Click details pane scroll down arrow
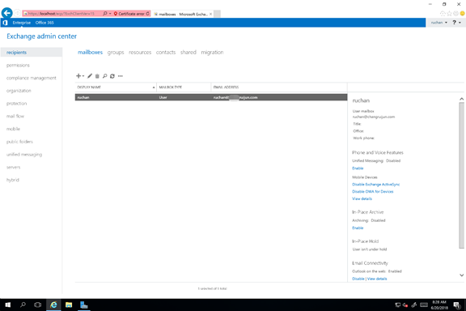The width and height of the screenshot is (466, 311). [461, 275]
